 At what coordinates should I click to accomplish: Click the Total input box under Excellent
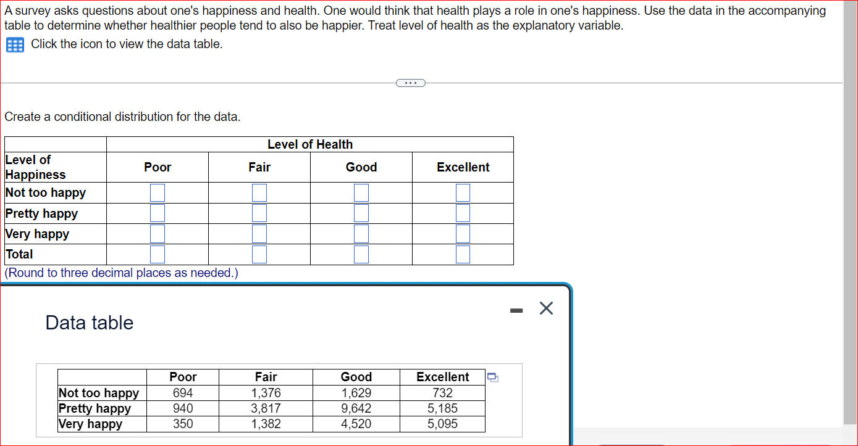[x=463, y=254]
